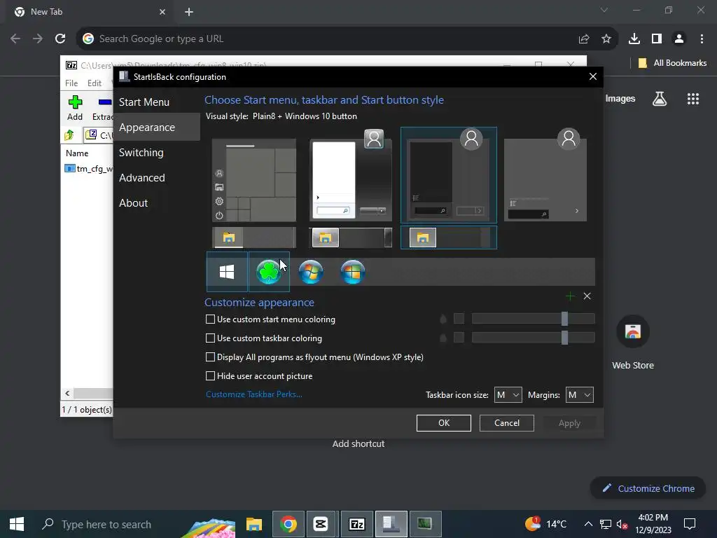
Task: Check Hide user account picture
Action: 210,376
